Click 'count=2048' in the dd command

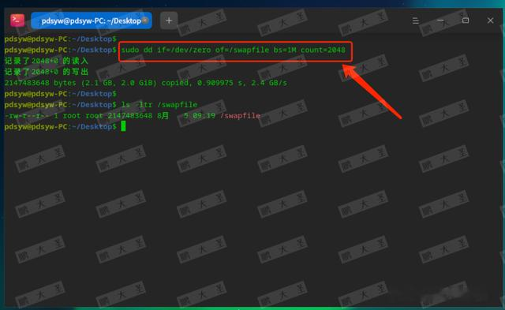323,50
